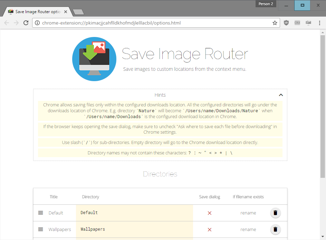Image resolution: width=326 pixels, height=240 pixels.
Task: Toggle save dialog for Default row
Action: [210, 213]
